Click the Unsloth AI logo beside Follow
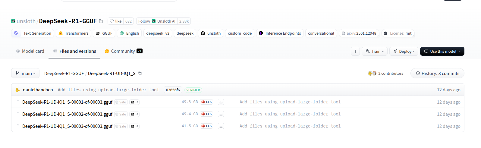This screenshot has width=481, height=148. click(x=154, y=21)
